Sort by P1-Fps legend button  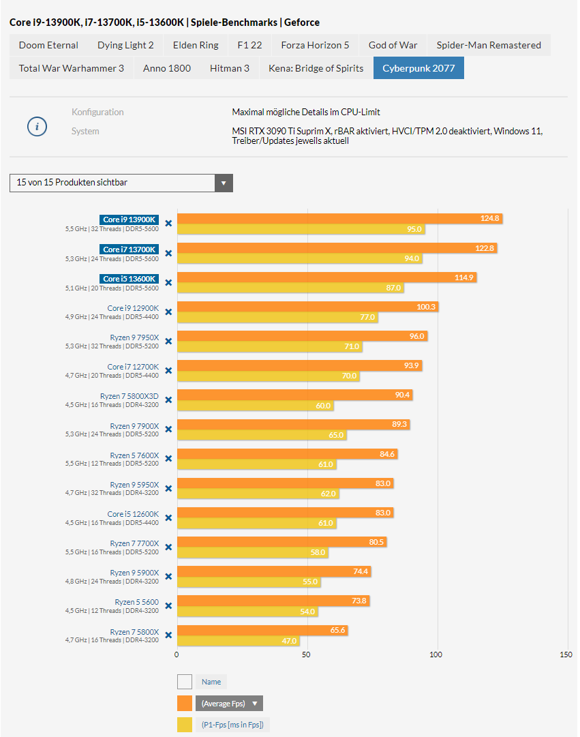coord(232,725)
